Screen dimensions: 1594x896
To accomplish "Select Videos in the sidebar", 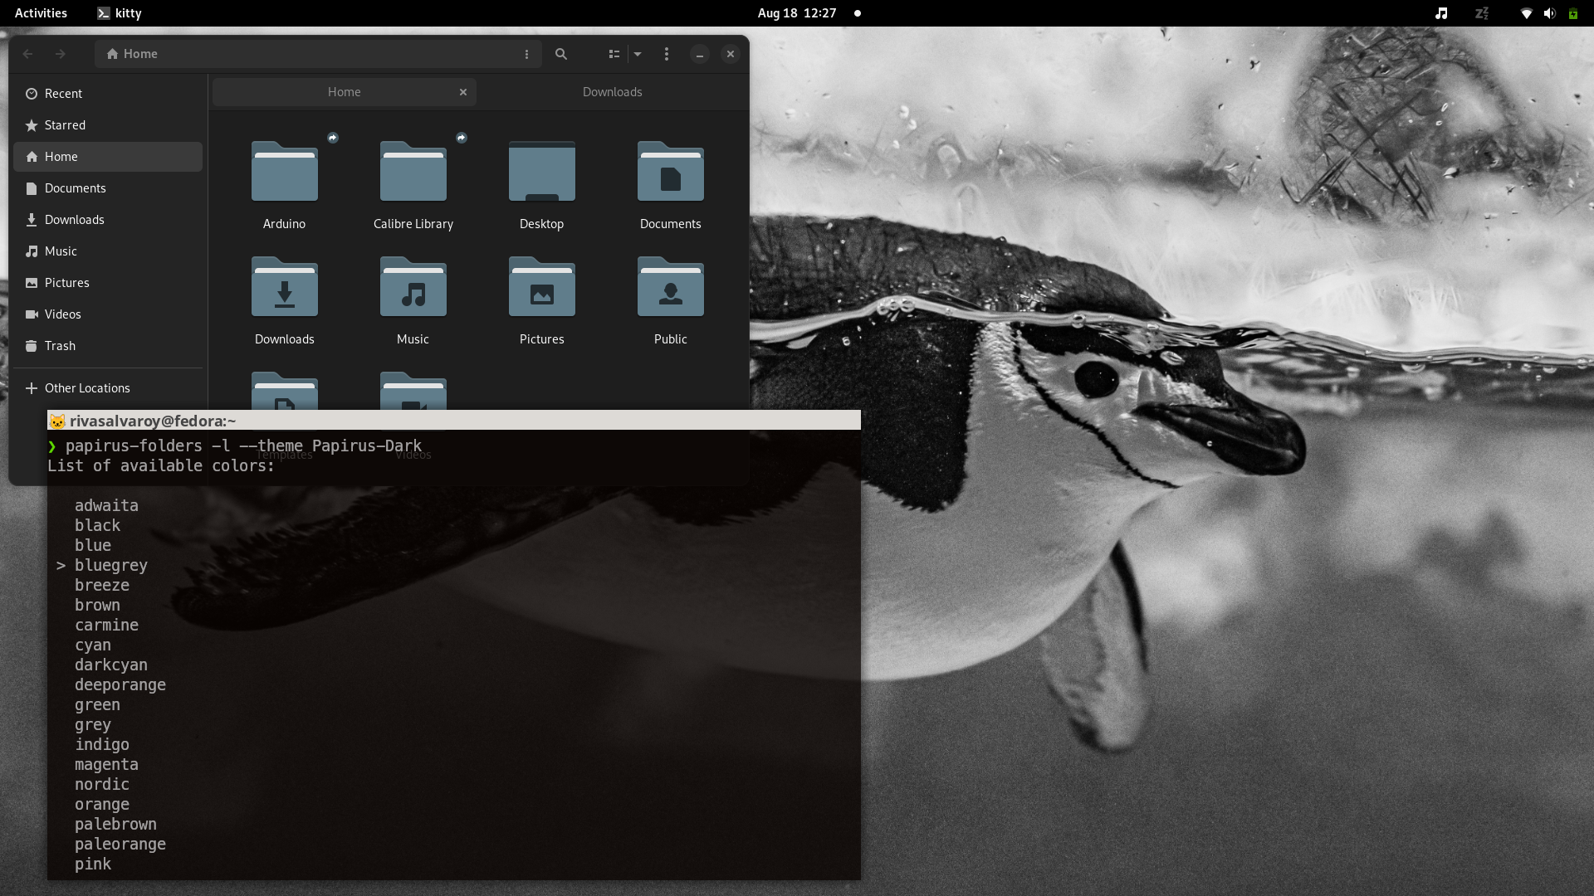I will 108,314.
